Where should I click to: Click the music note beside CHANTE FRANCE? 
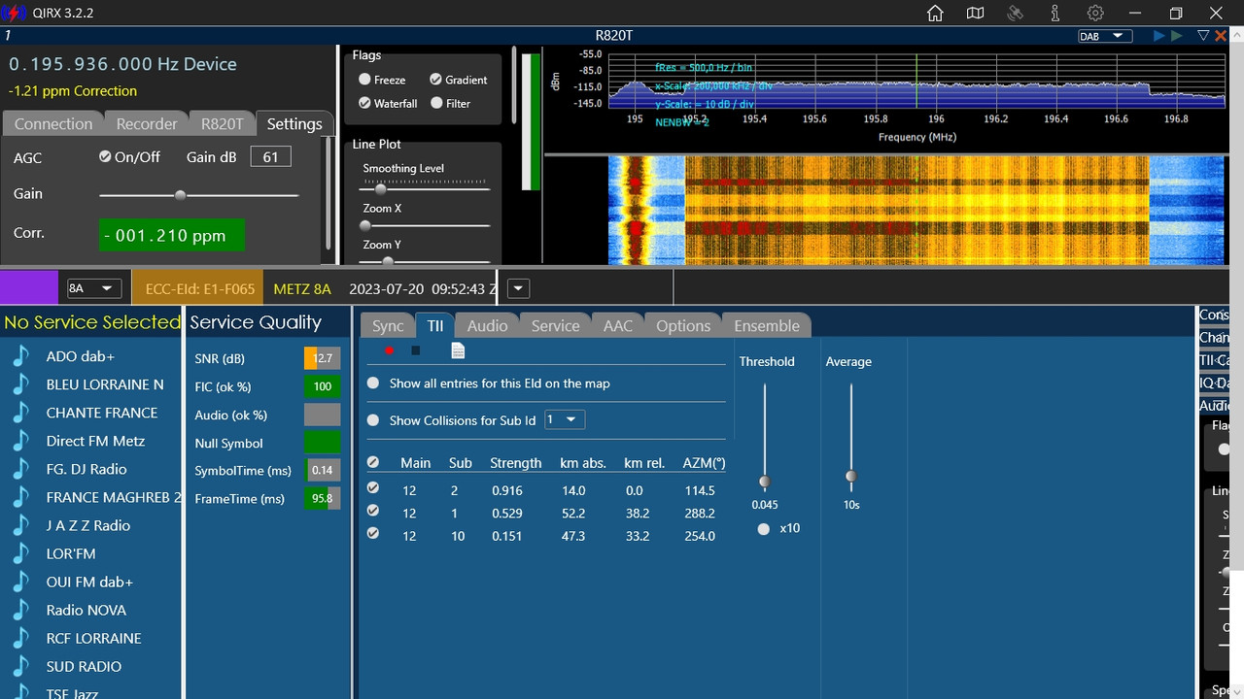point(20,413)
